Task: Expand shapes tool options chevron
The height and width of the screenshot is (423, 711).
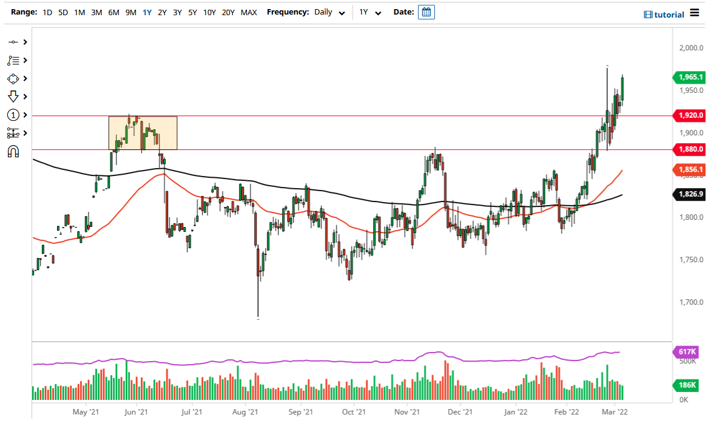Action: point(25,79)
